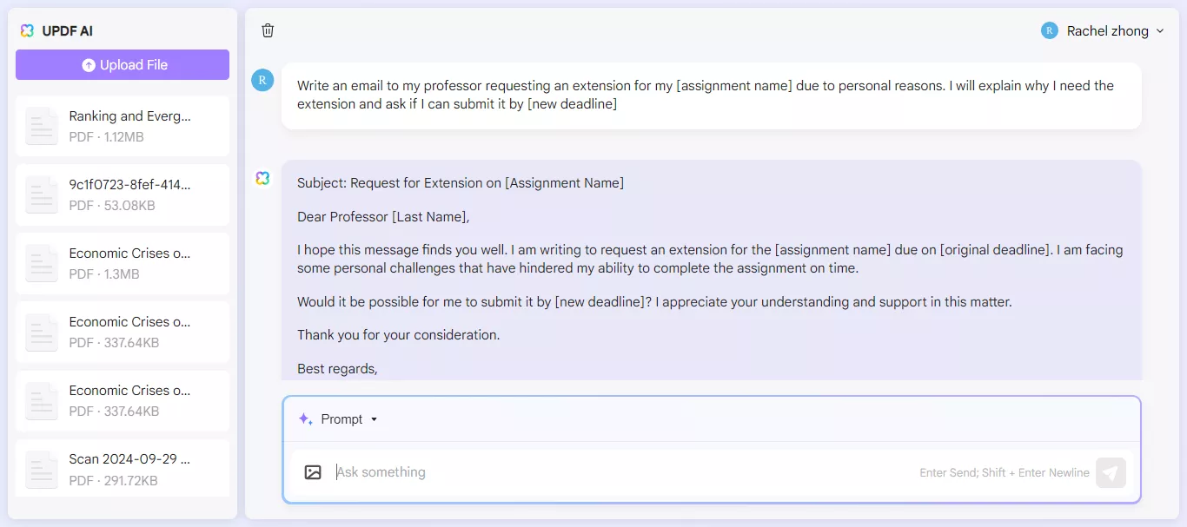Click the UPDF AI avatar beside the reply
This screenshot has height=527, width=1187.
[262, 177]
